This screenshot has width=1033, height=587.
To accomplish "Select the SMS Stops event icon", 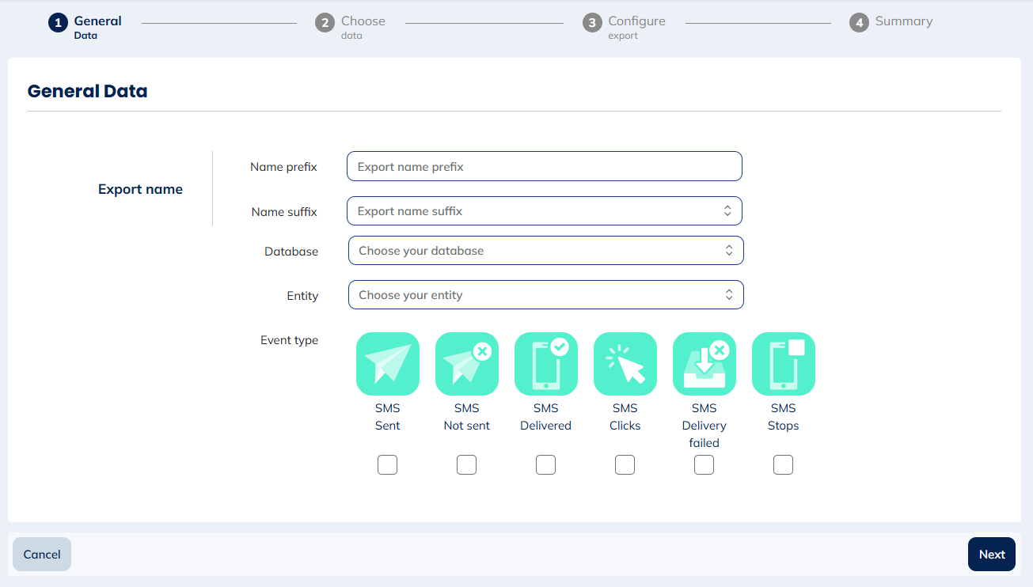I will [x=783, y=364].
